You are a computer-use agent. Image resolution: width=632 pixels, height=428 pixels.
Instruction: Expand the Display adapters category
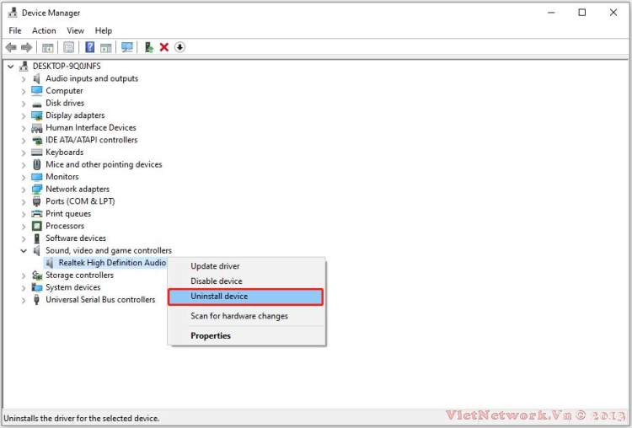24,115
